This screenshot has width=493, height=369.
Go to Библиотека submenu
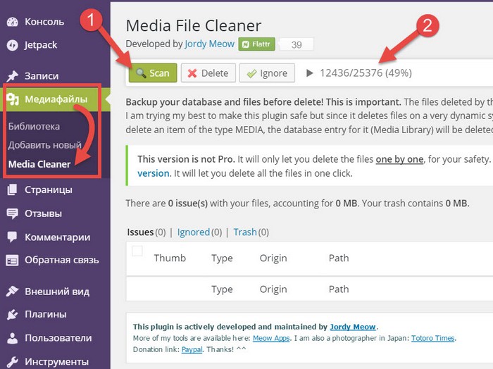point(34,126)
